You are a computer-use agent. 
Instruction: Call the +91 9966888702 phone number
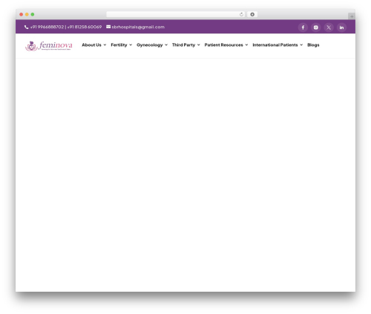(47, 27)
